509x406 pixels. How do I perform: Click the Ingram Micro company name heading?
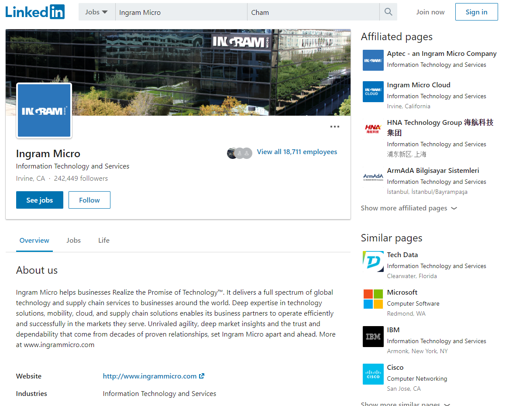[48, 154]
